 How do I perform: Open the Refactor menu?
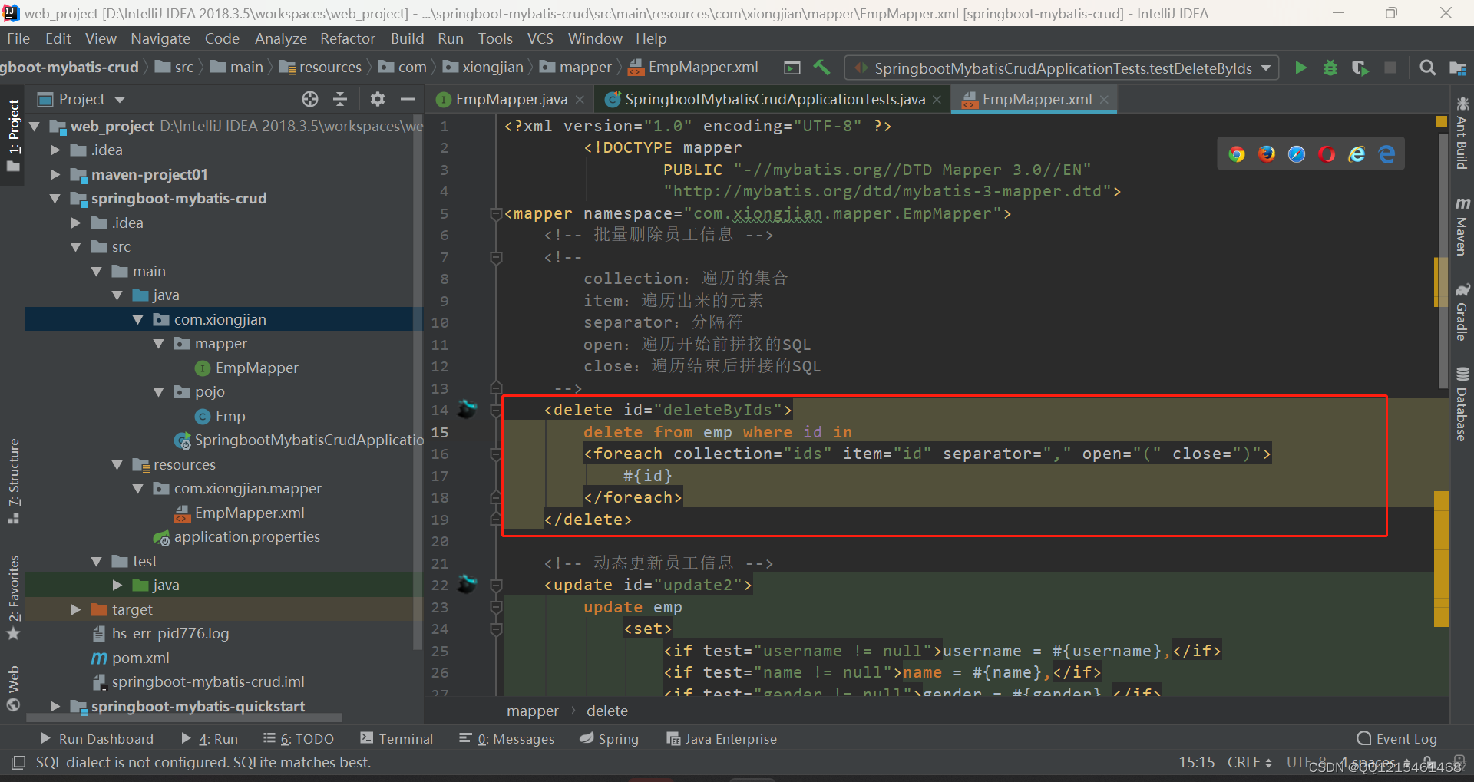click(x=347, y=38)
